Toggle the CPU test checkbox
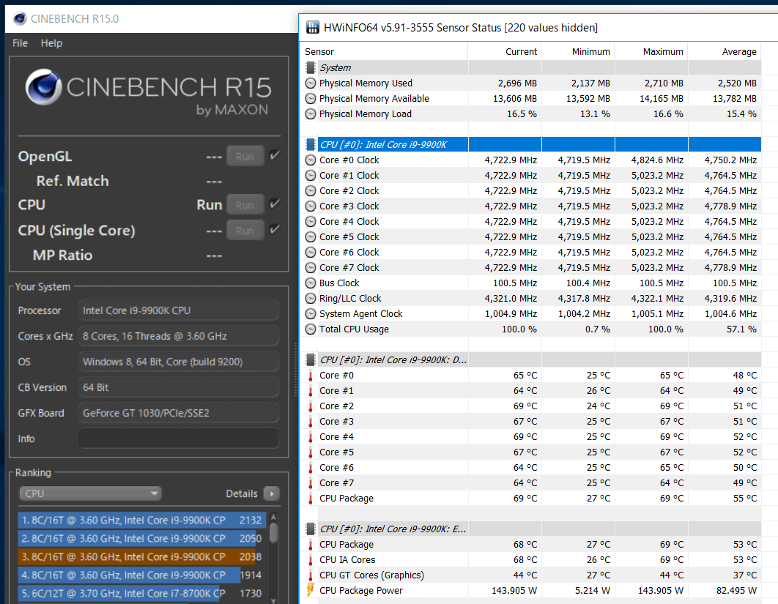Viewport: 778px width, 604px height. coord(274,204)
